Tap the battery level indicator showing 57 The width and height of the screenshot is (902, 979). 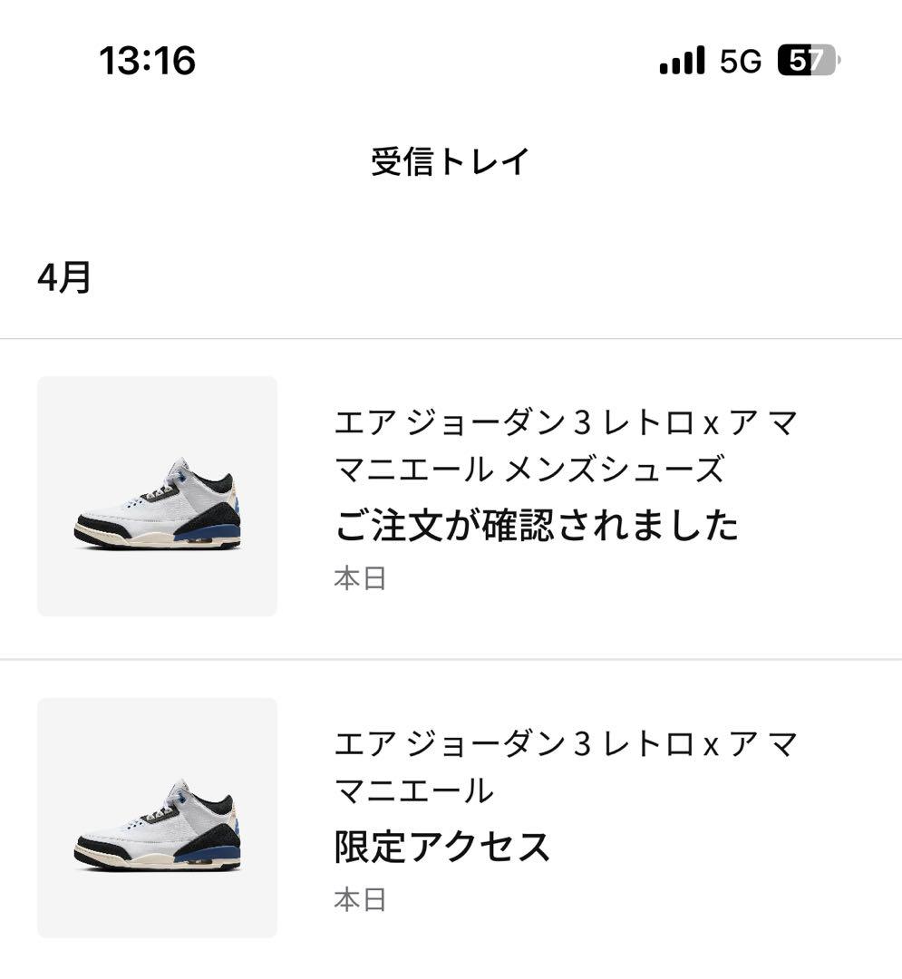pos(809,60)
